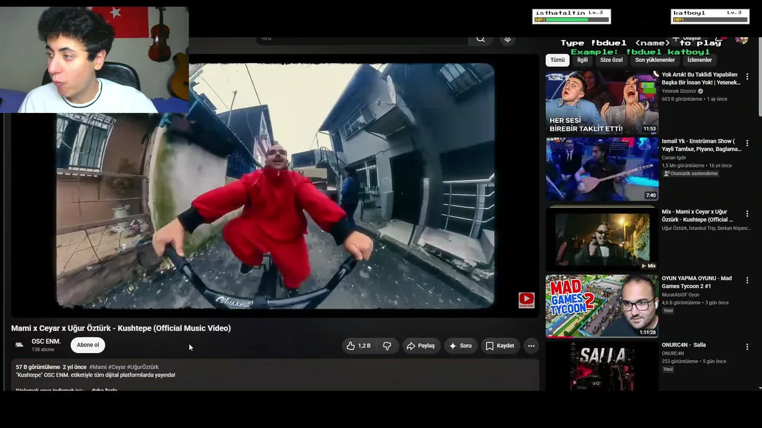This screenshot has width=762, height=428.
Task: Open the #UğurÖztürk hashtag link
Action: [x=142, y=367]
